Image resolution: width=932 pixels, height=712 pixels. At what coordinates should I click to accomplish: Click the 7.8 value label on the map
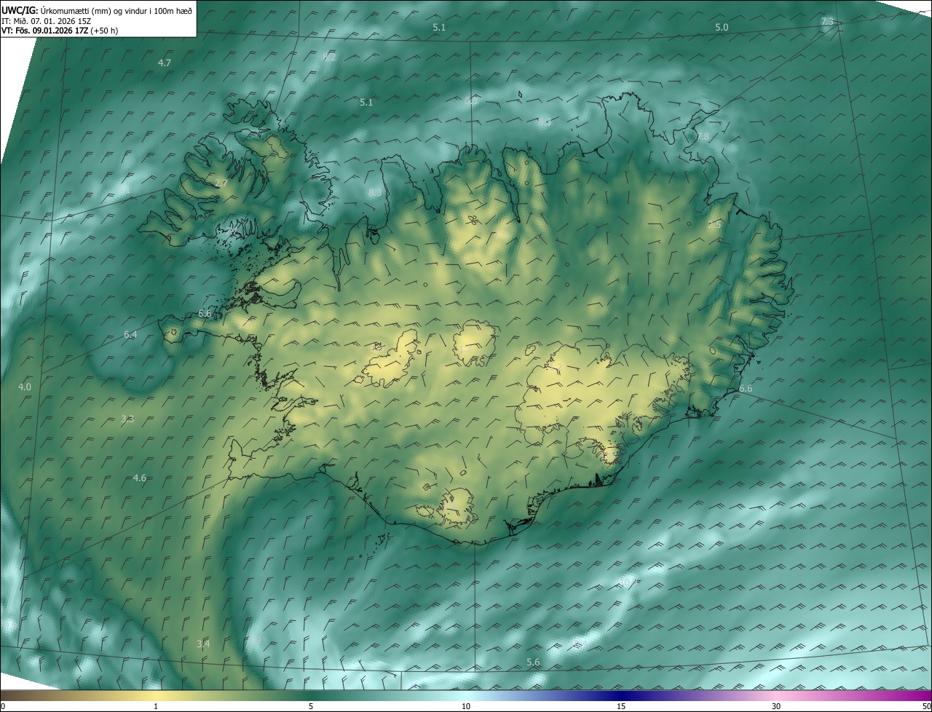[702, 136]
